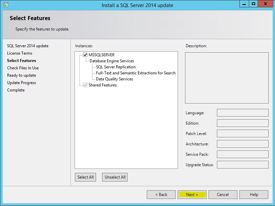Go to Ready to update step
275x206 pixels.
pos(21,75)
